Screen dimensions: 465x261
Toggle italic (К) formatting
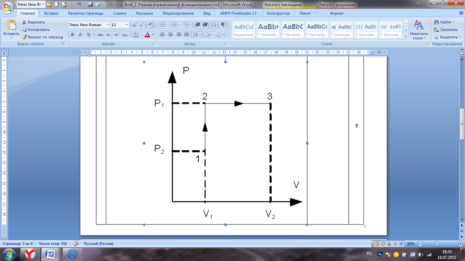[80, 34]
